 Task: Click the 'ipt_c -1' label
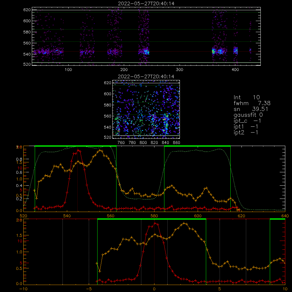point(247,121)
